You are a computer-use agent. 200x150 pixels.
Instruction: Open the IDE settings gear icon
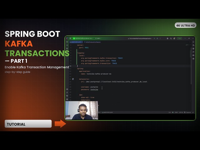[x=174, y=38]
